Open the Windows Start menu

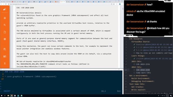coord(2,96)
